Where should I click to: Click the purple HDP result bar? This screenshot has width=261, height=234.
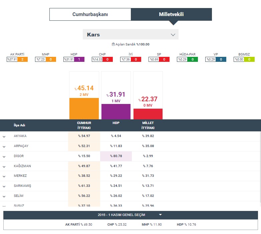pos(116,111)
